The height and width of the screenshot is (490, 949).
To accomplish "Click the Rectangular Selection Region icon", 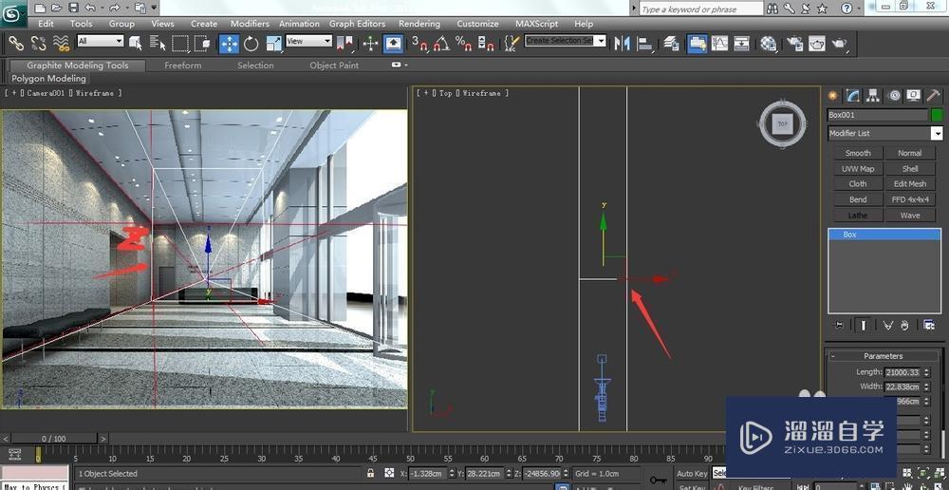I will pyautogui.click(x=179, y=43).
